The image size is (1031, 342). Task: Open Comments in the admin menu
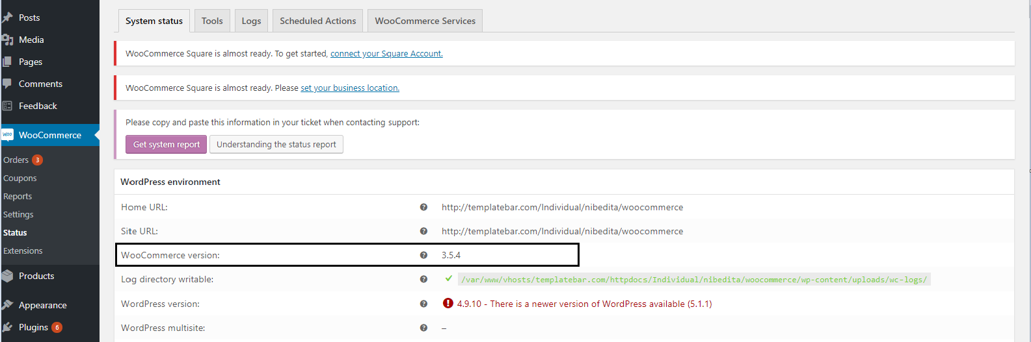tap(40, 84)
